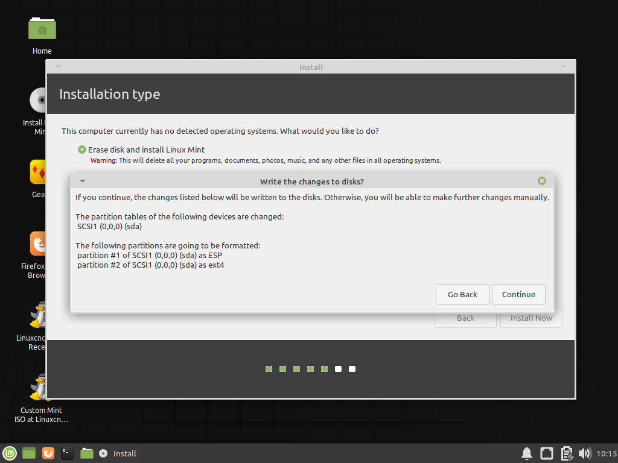The width and height of the screenshot is (618, 463).
Task: Close the Write the changes to disks dialog
Action: [x=542, y=181]
